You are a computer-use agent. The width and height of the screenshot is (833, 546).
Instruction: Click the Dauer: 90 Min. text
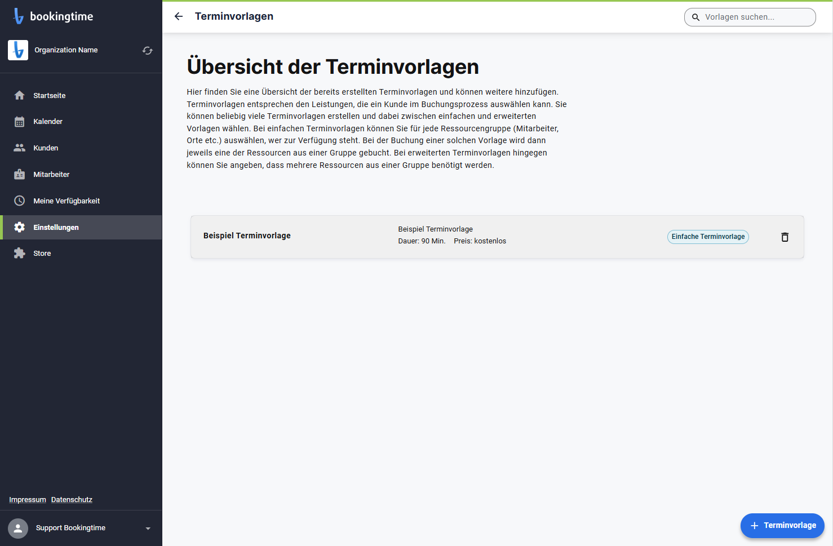pyautogui.click(x=422, y=241)
